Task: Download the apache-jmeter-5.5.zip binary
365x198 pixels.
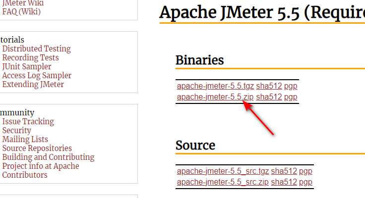Action: (x=215, y=97)
